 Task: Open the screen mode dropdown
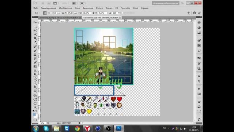(x=83, y=3)
